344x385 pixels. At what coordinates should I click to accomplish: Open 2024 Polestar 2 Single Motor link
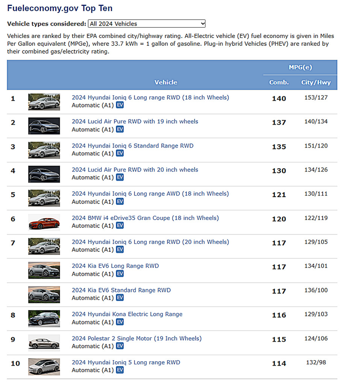point(136,338)
